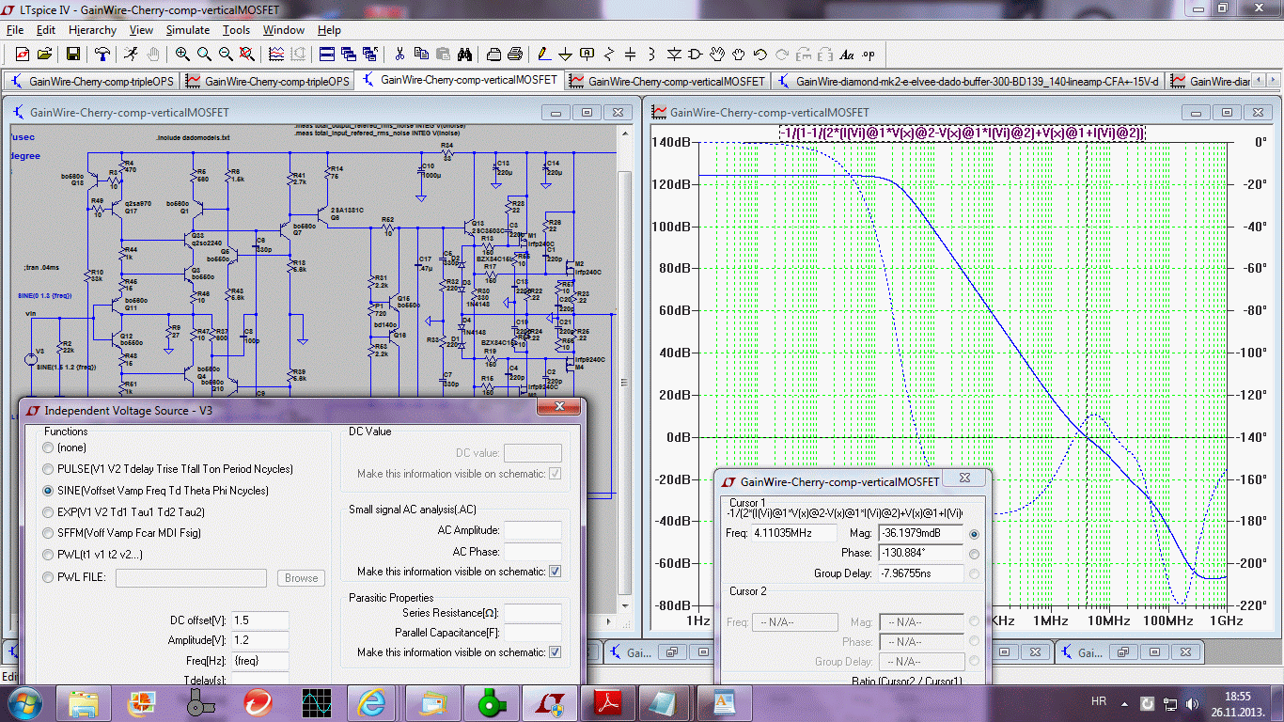The image size is (1284, 722).
Task: Cascade windows using the toolbar icon
Action: 349,54
